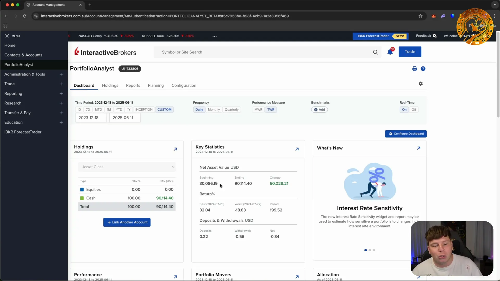Expand the What's New widget arrow
500x281 pixels.
(x=418, y=148)
